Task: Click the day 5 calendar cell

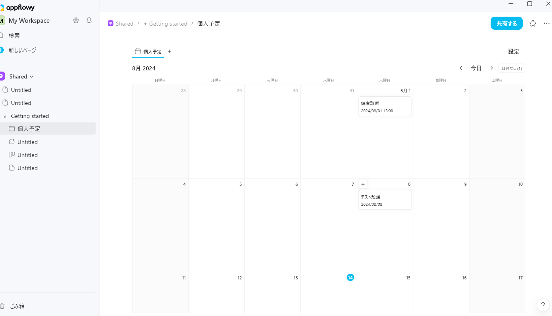Action: 216,225
